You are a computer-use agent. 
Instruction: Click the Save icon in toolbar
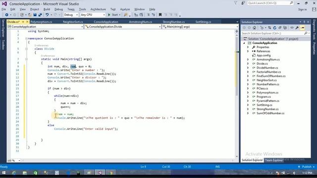(x=35, y=15)
